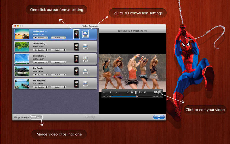
Task: Open the video editor with edit icon
Action: coord(160,92)
